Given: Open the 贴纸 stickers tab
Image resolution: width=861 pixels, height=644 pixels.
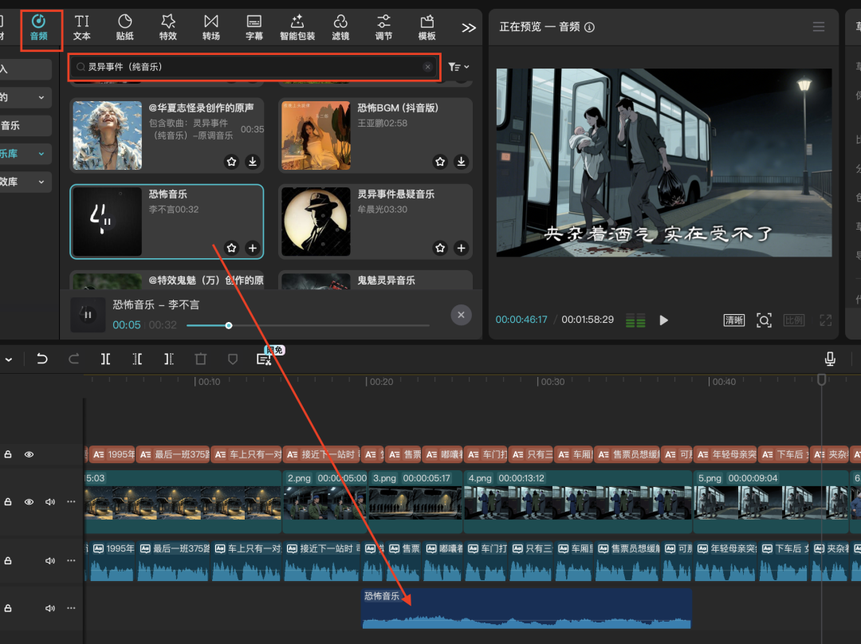Looking at the screenshot, I should (124, 26).
